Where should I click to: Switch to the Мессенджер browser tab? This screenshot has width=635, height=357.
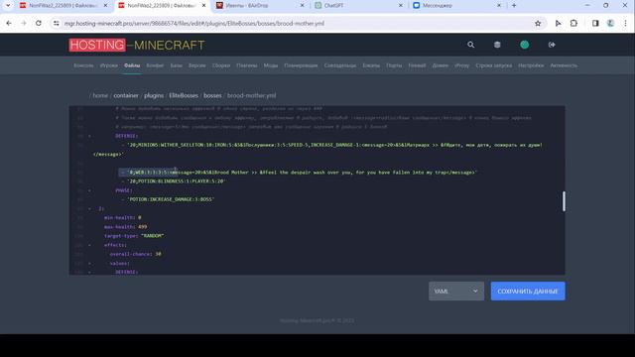point(456,6)
